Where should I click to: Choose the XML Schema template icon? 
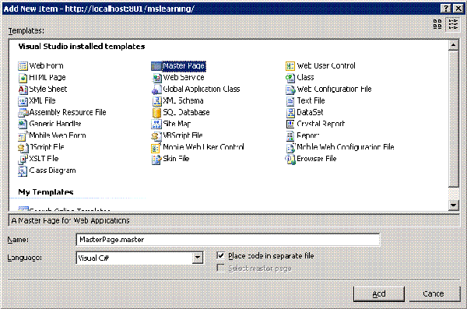coord(156,101)
